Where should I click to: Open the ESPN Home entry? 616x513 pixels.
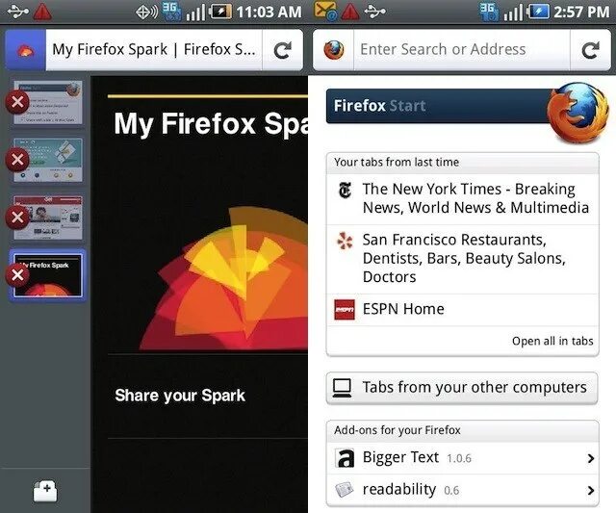click(463, 310)
